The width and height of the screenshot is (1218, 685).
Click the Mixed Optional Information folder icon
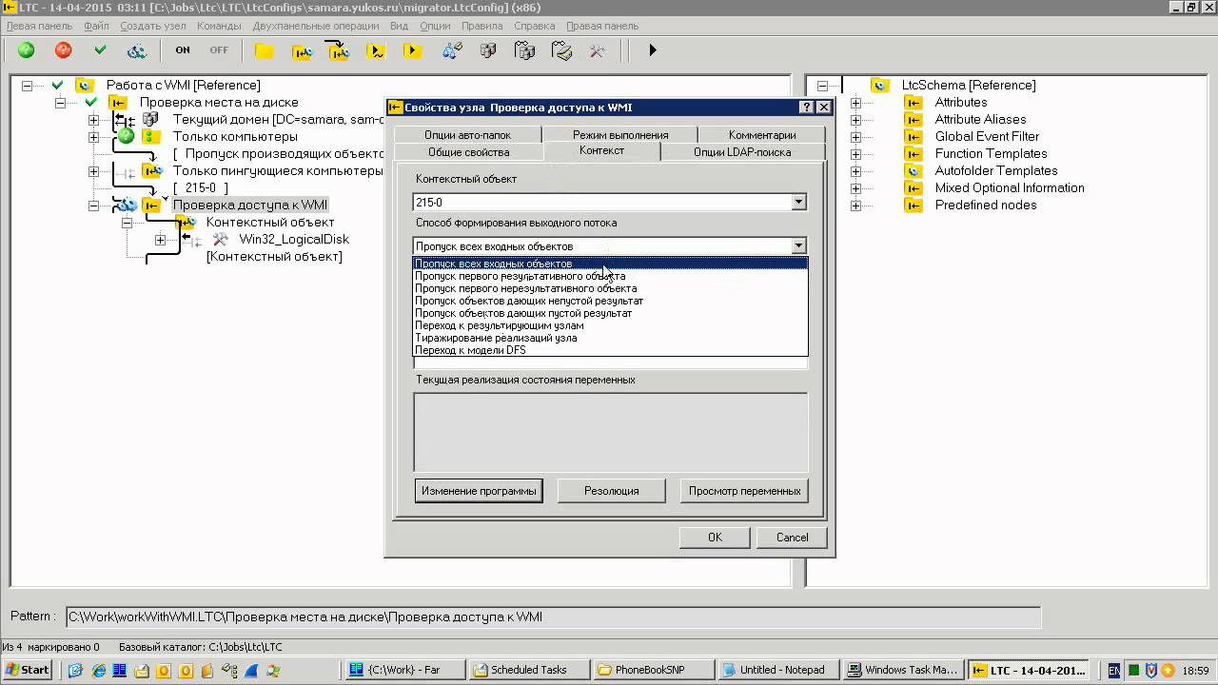pyautogui.click(x=913, y=188)
